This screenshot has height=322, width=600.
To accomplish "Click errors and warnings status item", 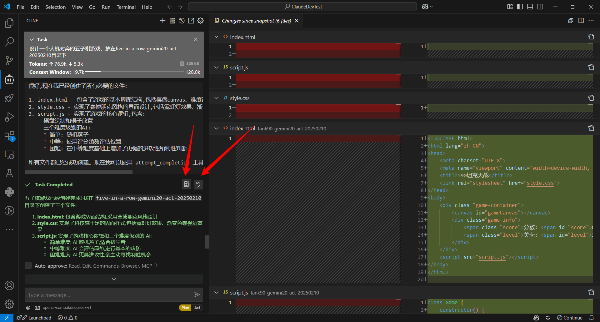I will pyautogui.click(x=67, y=318).
